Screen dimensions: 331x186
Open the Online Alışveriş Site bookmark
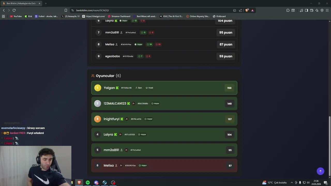[x=198, y=16]
